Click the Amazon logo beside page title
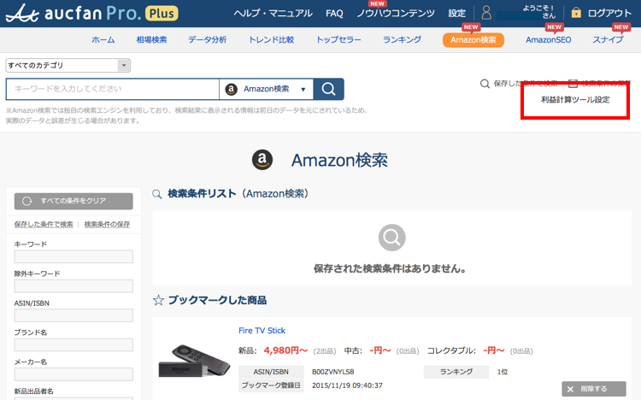 tap(262, 160)
